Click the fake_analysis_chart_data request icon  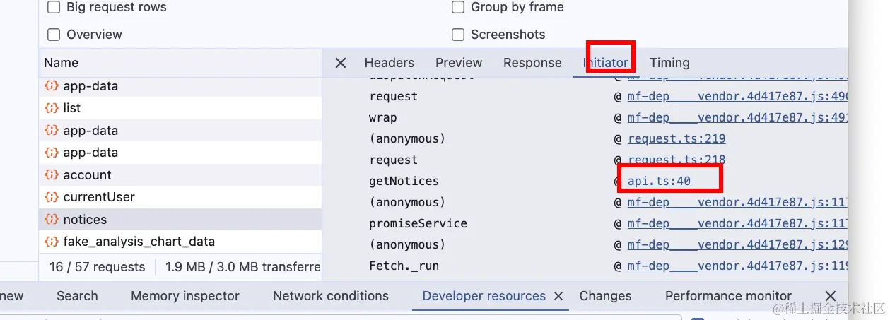pos(51,242)
